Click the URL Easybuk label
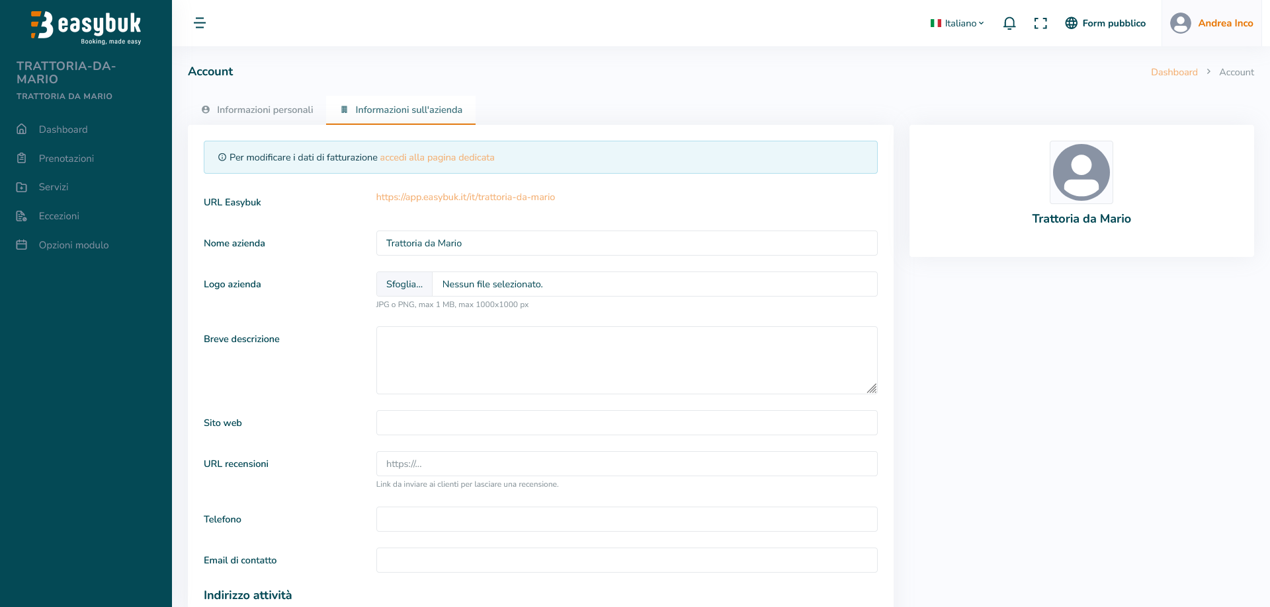 click(x=232, y=202)
